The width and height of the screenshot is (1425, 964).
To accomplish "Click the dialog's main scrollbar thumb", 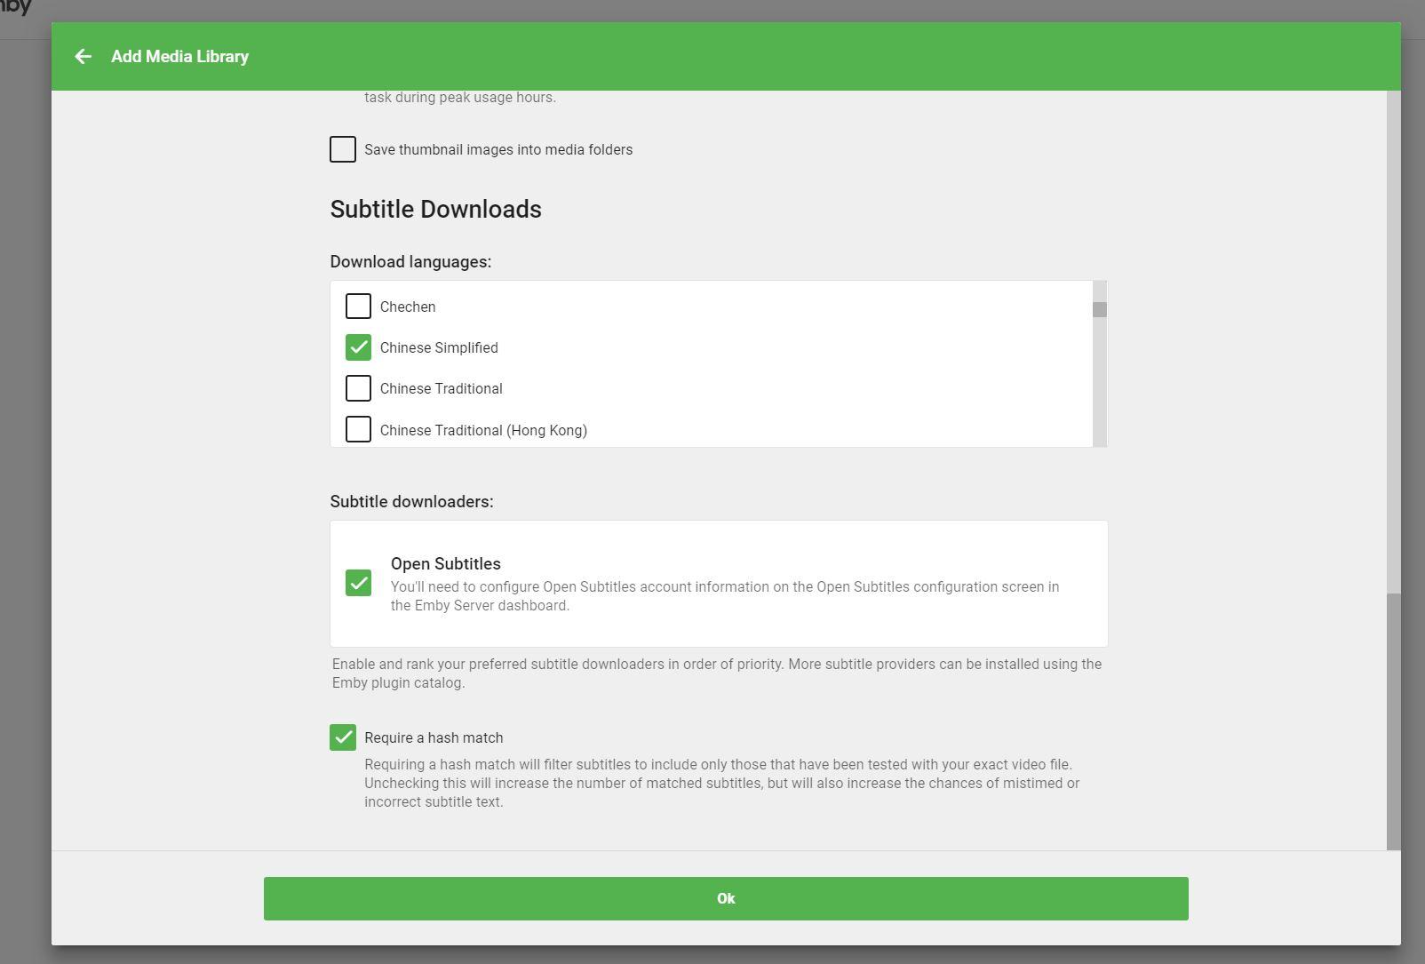I will pos(1393,720).
